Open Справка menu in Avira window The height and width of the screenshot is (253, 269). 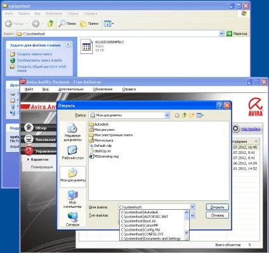pyautogui.click(x=129, y=89)
